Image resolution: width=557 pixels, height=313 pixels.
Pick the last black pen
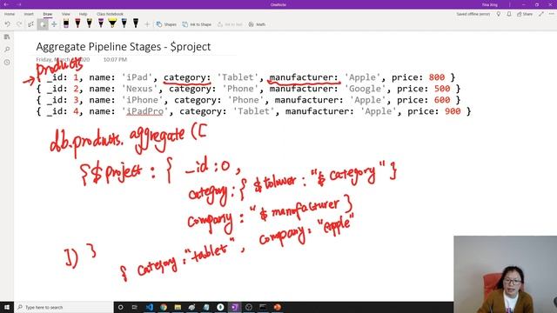[x=136, y=23]
